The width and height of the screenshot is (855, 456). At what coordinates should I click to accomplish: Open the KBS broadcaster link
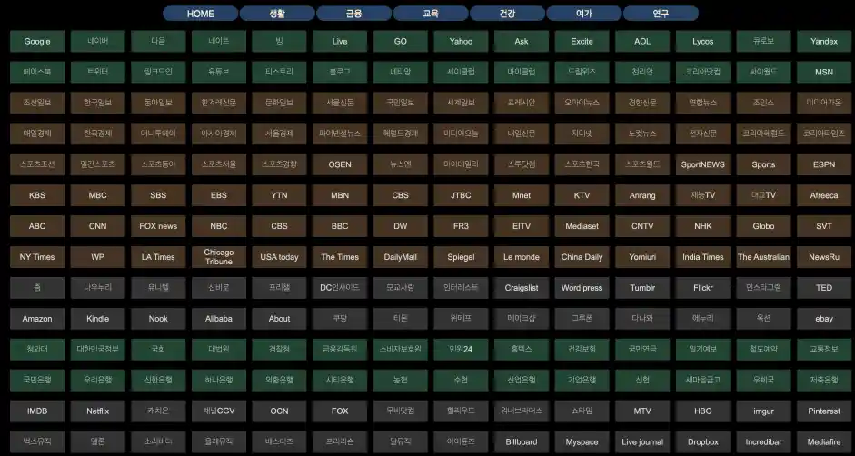pos(37,195)
